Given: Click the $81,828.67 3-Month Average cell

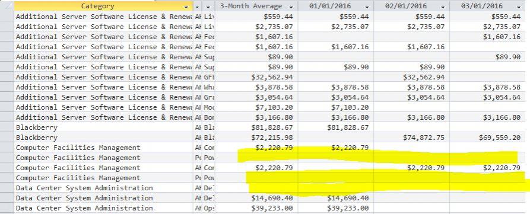Looking at the screenshot, I should [256, 127].
